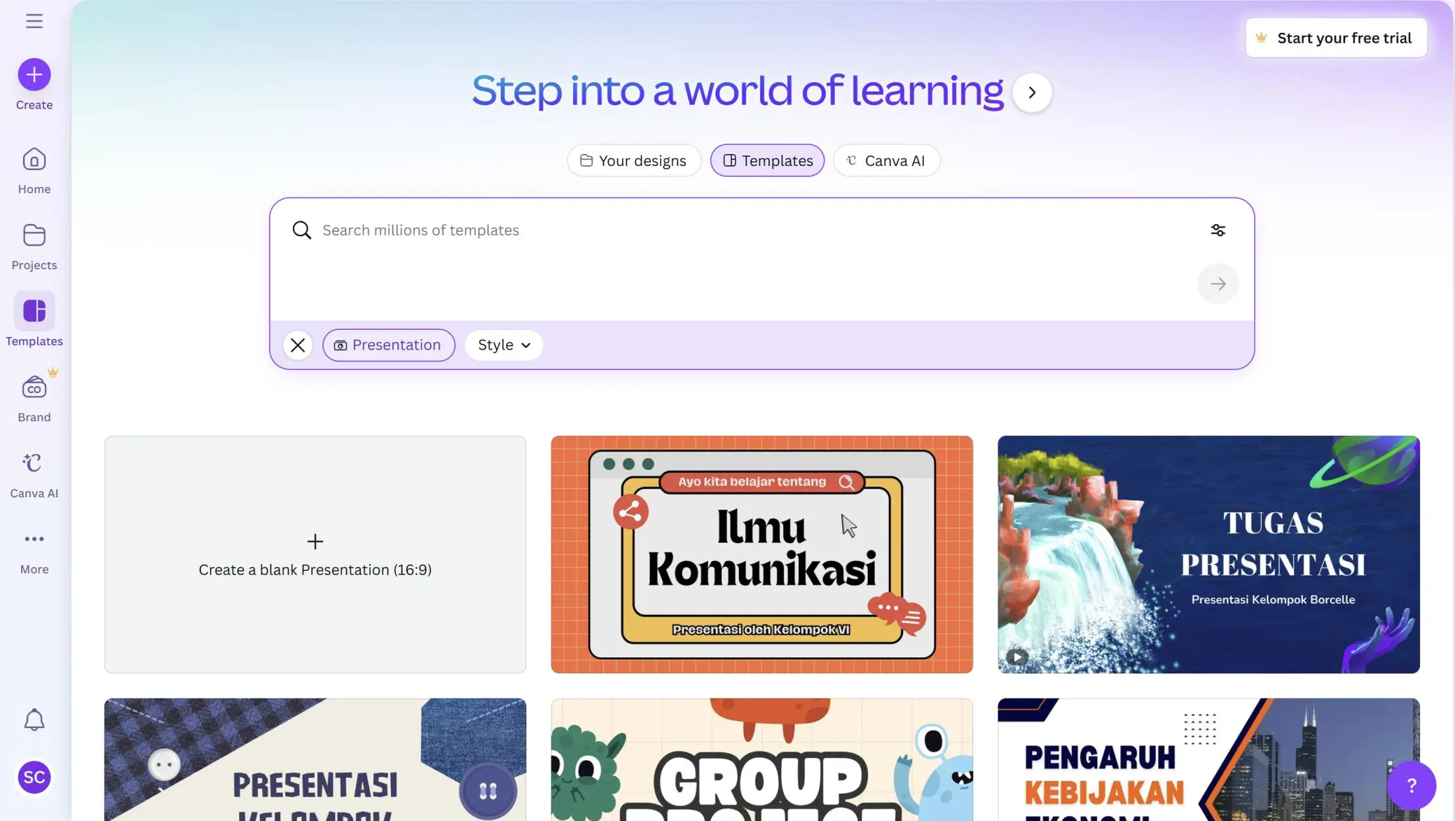Switch to Your designs tab
The width and height of the screenshot is (1455, 821).
633,161
